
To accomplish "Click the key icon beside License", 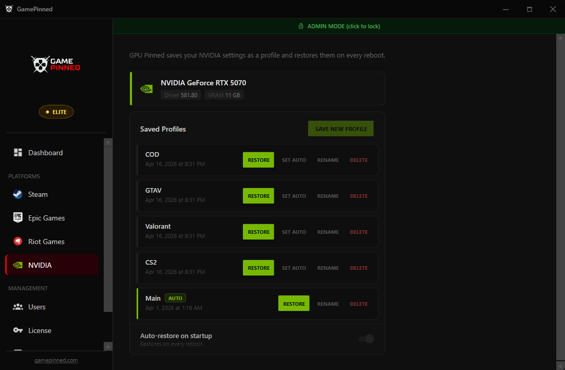I will click(x=17, y=330).
